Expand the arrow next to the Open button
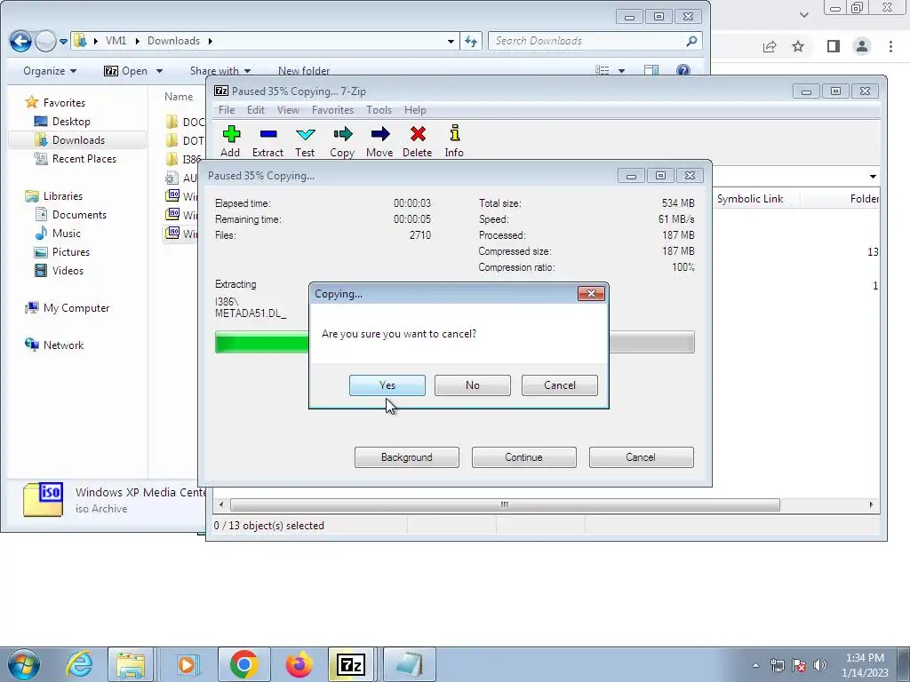Image resolution: width=910 pixels, height=682 pixels. (x=160, y=71)
